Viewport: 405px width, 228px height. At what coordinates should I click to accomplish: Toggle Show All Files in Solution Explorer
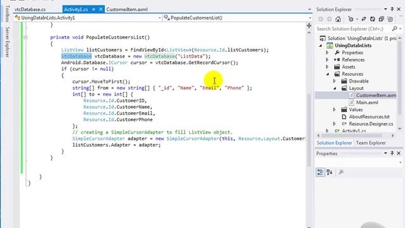pos(390,19)
